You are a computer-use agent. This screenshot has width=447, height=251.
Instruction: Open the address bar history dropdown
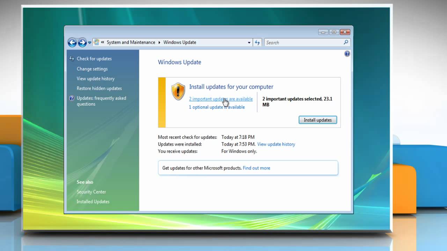[249, 43]
